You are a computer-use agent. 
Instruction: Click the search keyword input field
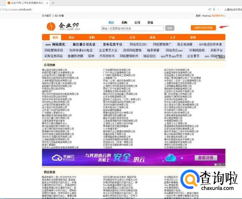tap(133, 28)
